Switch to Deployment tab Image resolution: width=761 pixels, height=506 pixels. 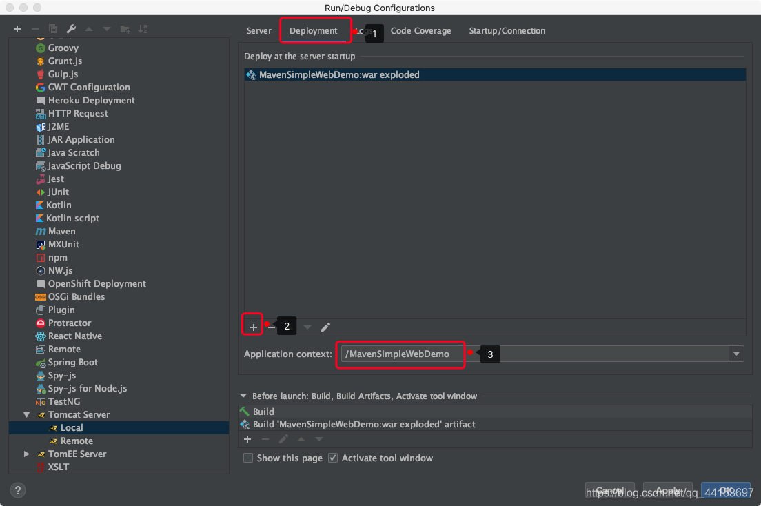[313, 30]
